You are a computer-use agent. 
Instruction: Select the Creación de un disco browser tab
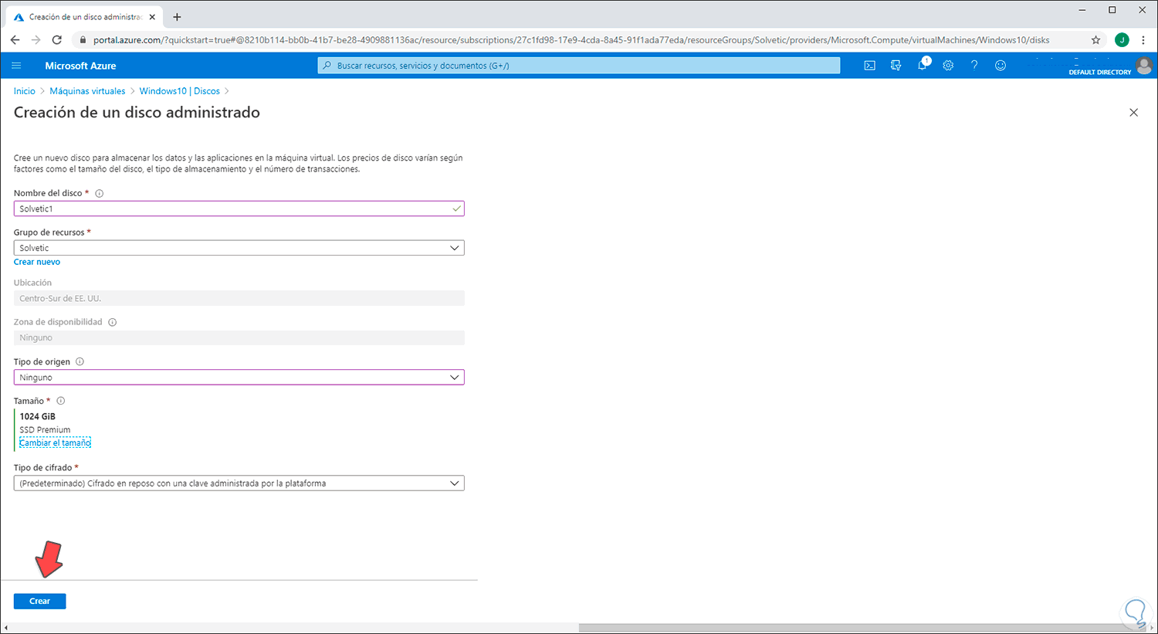click(x=85, y=17)
